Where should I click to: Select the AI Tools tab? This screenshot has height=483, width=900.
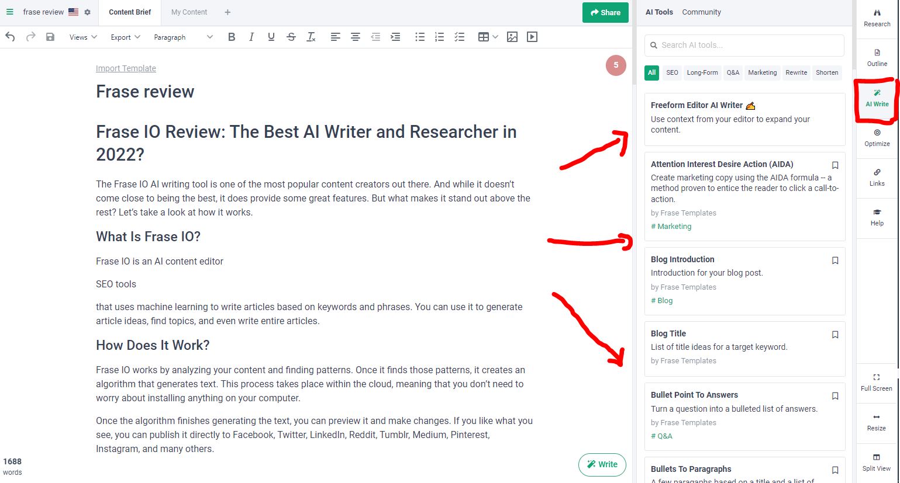tap(659, 12)
